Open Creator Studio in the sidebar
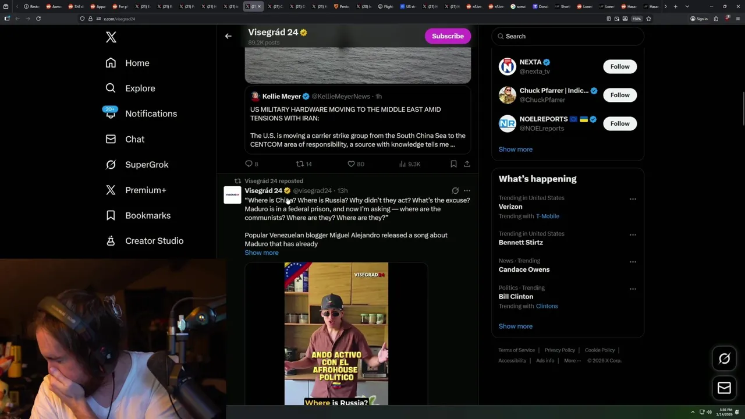The height and width of the screenshot is (419, 745). tap(144, 241)
